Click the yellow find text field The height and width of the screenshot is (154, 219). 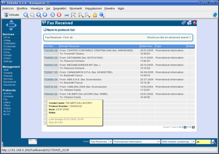203,142
